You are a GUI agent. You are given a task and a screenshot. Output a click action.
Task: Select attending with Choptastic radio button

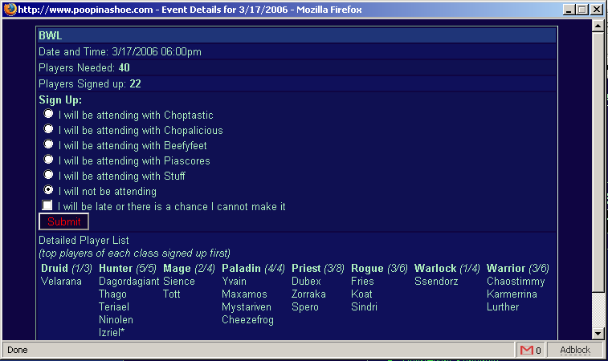point(48,113)
